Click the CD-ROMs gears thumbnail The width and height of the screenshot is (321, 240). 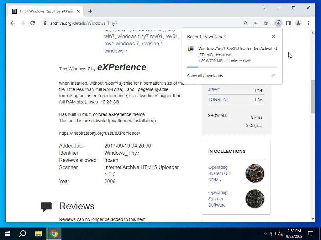(x=255, y=173)
